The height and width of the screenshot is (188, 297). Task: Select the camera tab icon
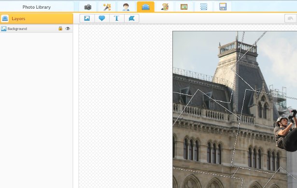pyautogui.click(x=88, y=7)
